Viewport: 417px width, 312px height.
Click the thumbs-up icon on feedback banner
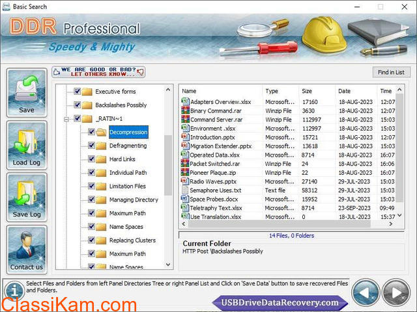[57, 71]
